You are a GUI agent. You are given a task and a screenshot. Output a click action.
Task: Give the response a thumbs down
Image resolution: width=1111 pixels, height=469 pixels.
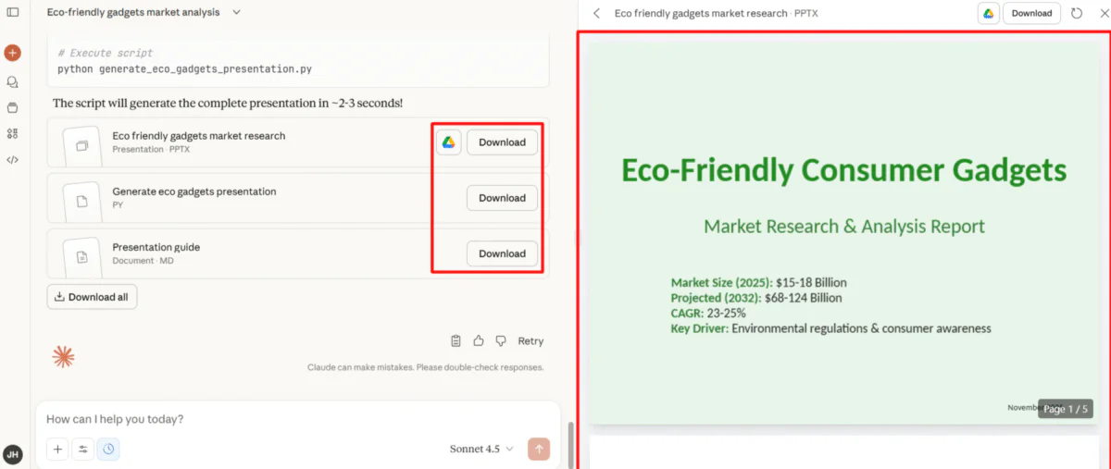click(x=501, y=340)
